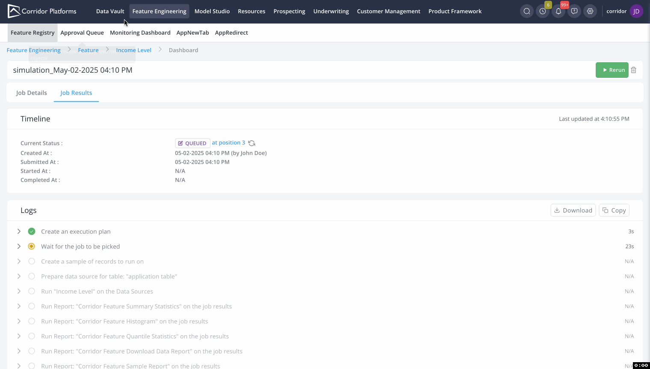
Task: Open the search icon in top bar
Action: point(527,12)
